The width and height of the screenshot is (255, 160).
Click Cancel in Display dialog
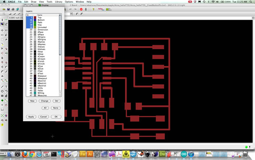(x=44, y=117)
